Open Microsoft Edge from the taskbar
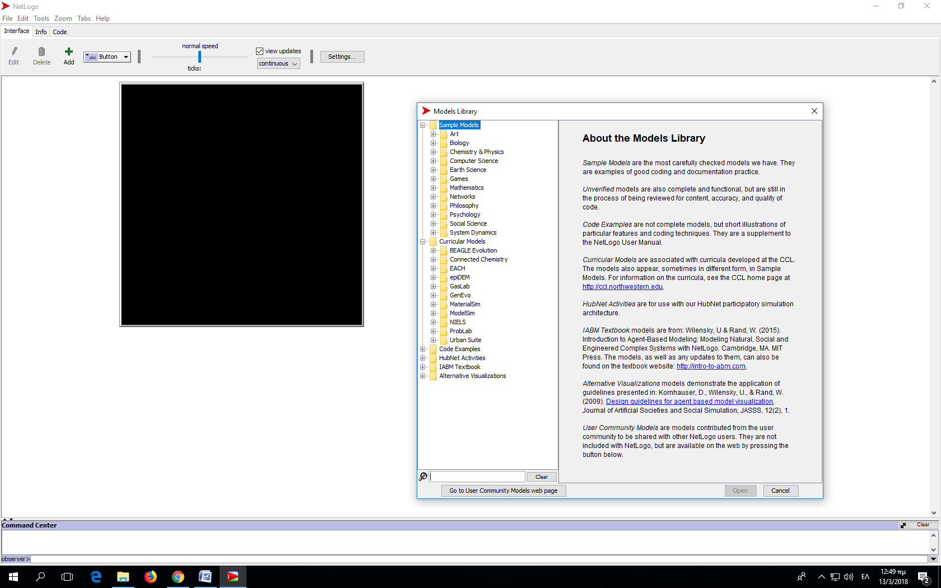 (96, 577)
